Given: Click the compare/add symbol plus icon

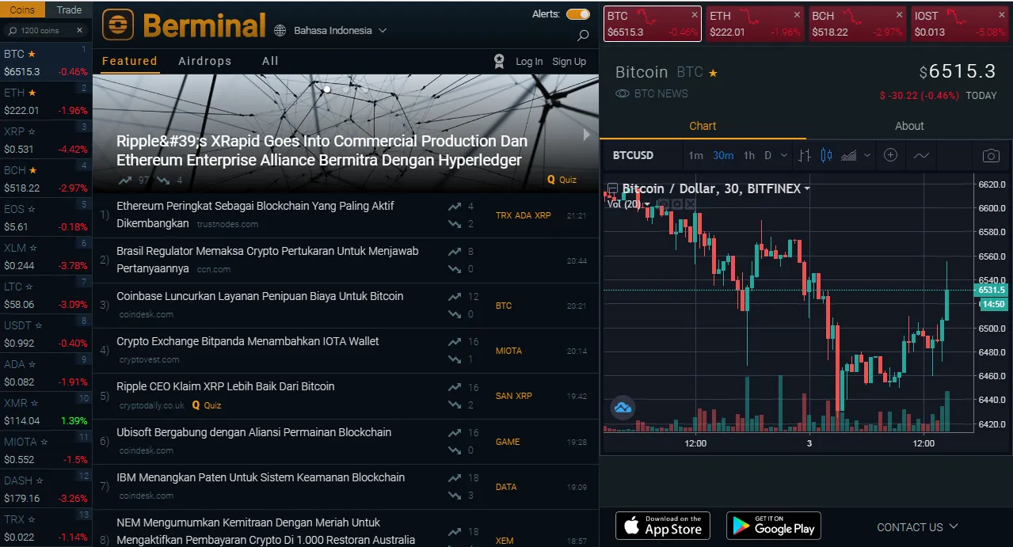Looking at the screenshot, I should (x=890, y=155).
